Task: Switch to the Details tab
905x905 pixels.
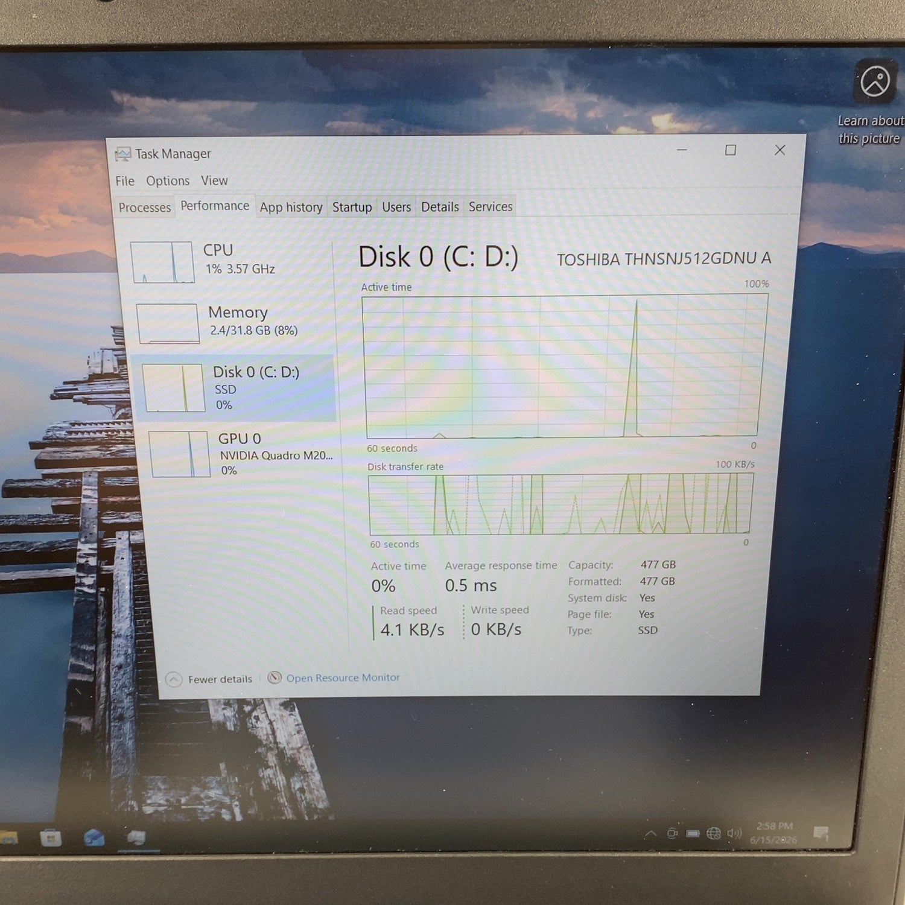Action: point(440,207)
